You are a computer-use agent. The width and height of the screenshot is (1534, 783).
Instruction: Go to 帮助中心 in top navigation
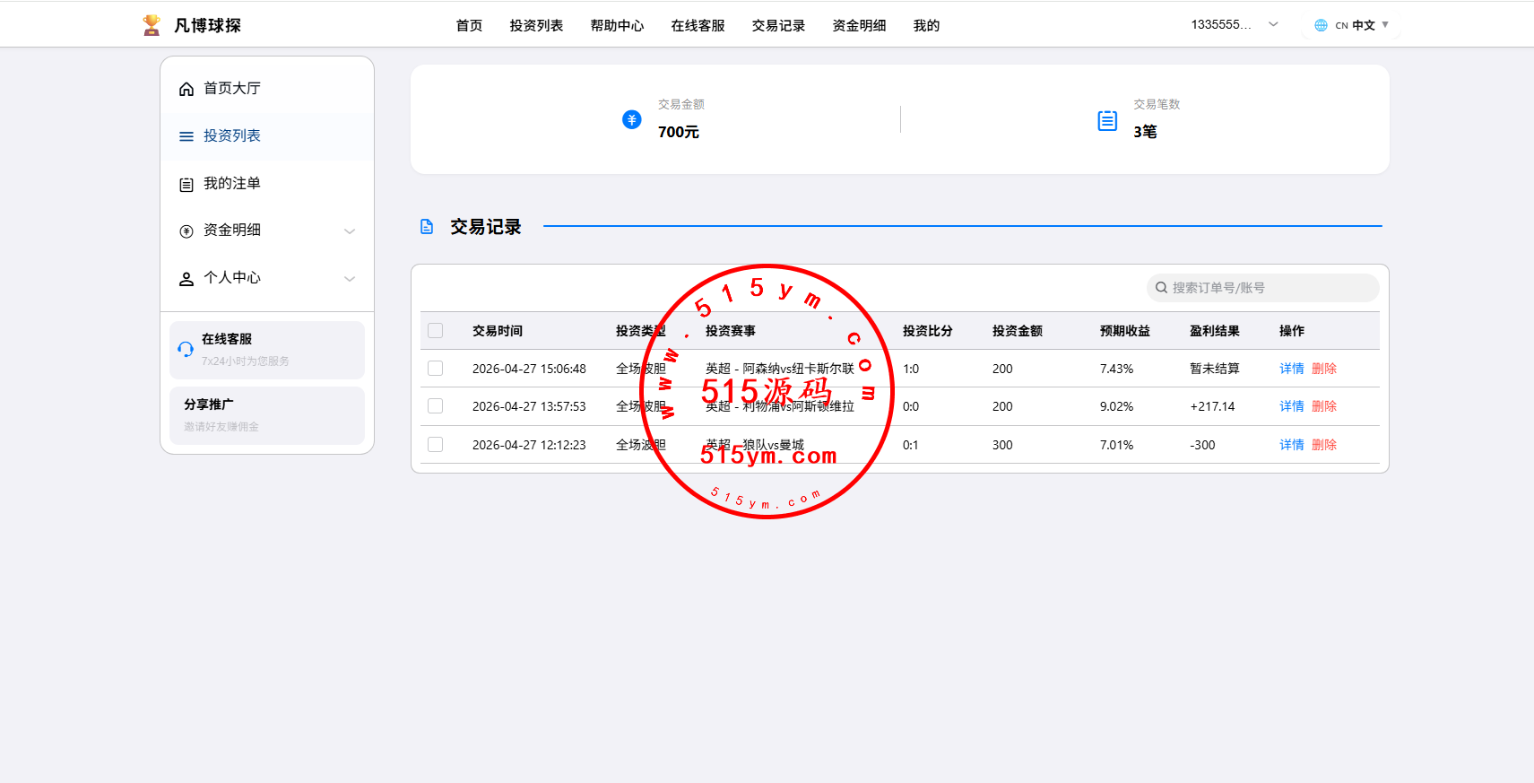tap(617, 26)
